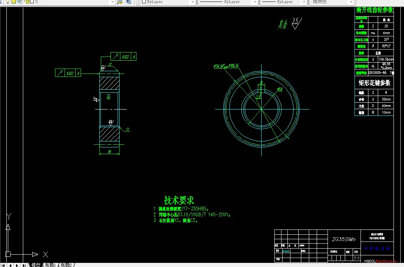Select the φ106.56 diameter dimension text
This screenshot has height=267, width=404.
pos(234,66)
